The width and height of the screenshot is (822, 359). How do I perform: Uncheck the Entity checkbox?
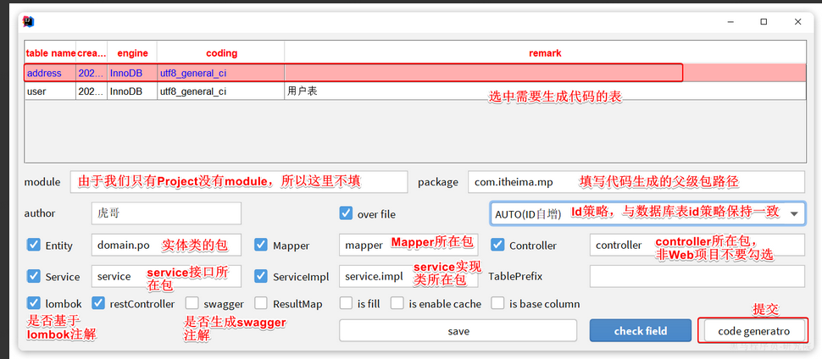click(34, 245)
